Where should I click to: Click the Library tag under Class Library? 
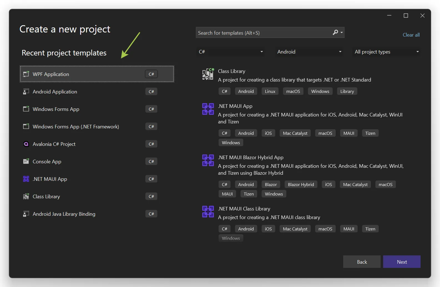(347, 91)
